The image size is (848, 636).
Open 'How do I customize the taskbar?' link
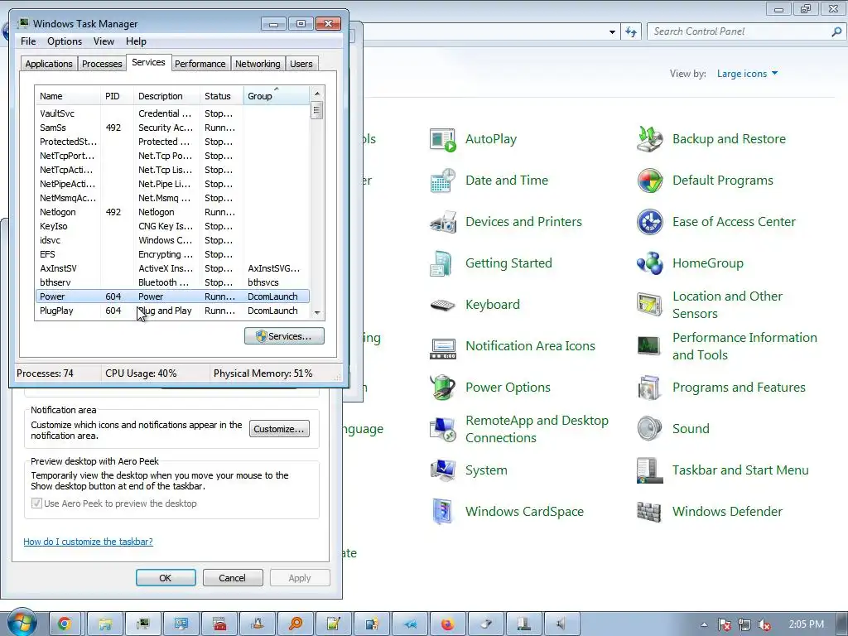click(x=88, y=542)
